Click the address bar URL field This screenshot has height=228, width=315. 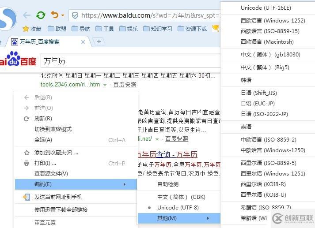click(144, 15)
